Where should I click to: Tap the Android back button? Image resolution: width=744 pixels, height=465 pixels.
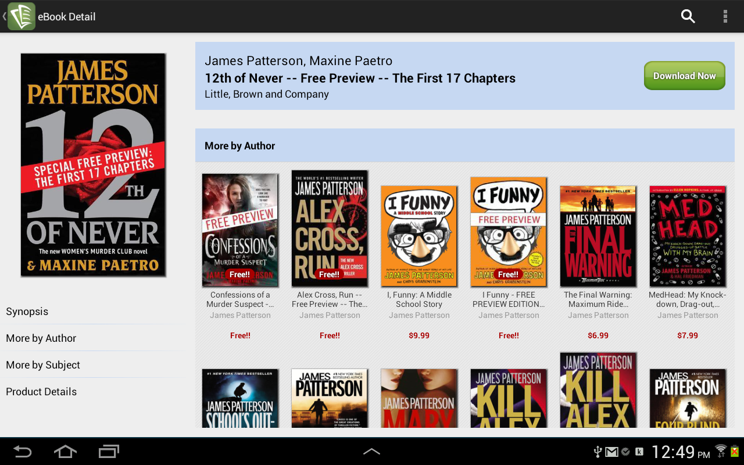click(23, 452)
